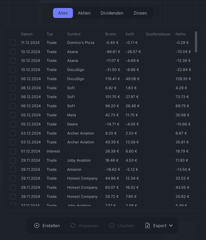Expand the Export dropdown chevron
This screenshot has height=240, width=206.
pos(171,225)
